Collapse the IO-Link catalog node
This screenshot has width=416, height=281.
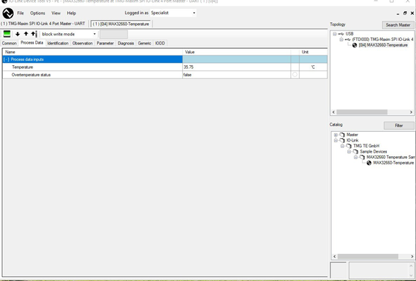click(336, 140)
